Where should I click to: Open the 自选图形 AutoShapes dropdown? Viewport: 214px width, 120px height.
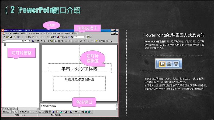coord(25,112)
